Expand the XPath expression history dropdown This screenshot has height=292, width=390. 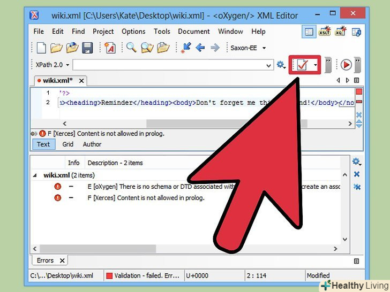point(268,65)
